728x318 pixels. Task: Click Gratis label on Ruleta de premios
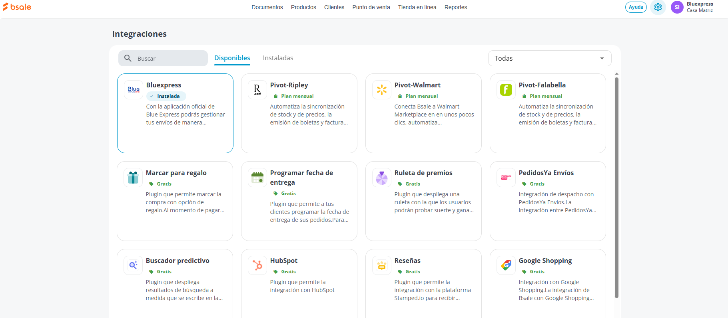[409, 184]
